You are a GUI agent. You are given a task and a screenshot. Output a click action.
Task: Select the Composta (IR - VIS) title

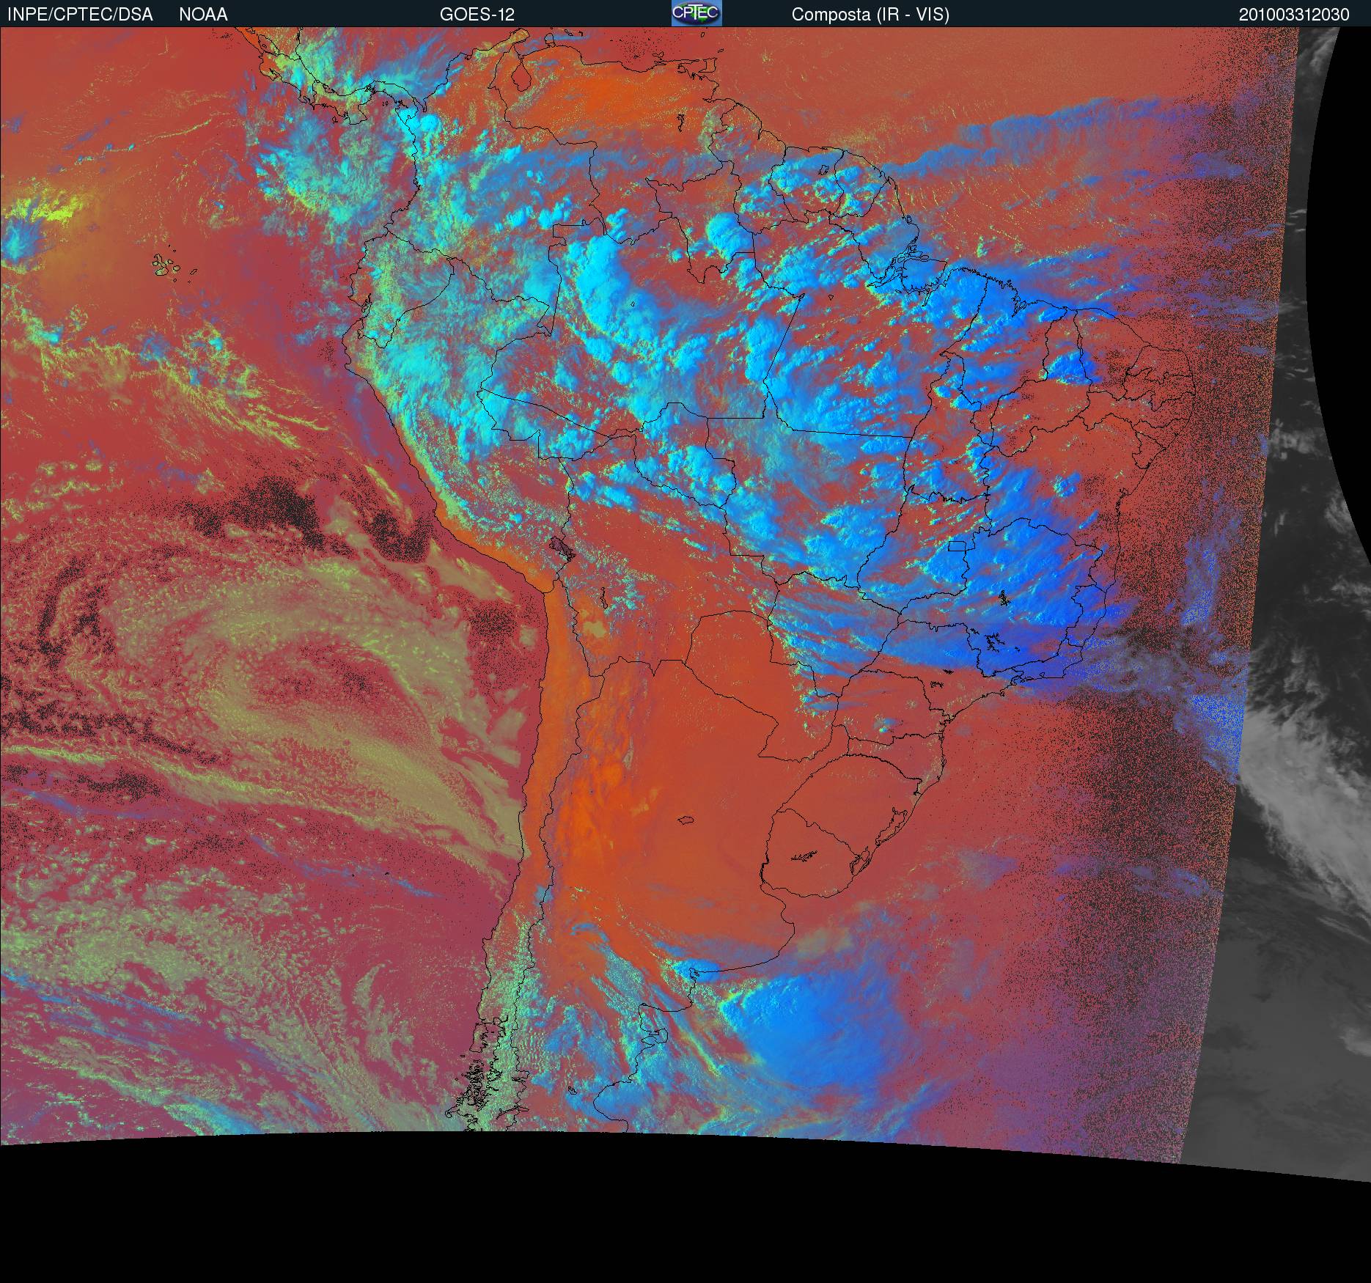870,15
